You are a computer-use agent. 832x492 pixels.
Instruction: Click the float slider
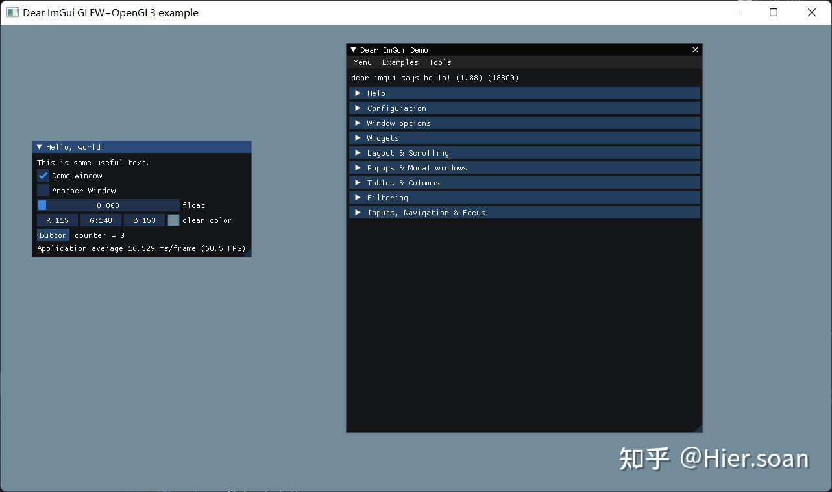tap(108, 205)
